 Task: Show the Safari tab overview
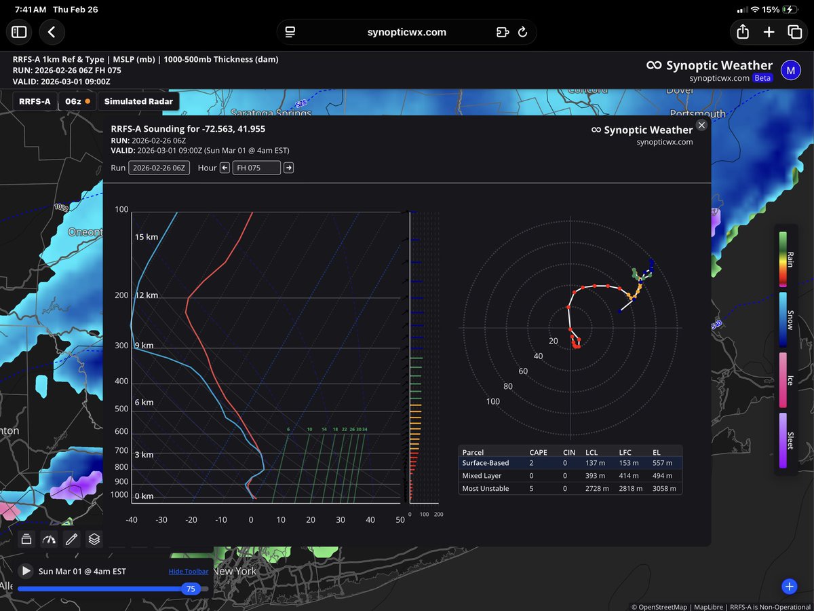(x=794, y=32)
